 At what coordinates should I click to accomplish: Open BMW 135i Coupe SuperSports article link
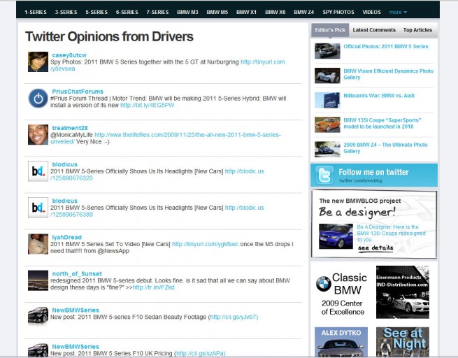(382, 123)
